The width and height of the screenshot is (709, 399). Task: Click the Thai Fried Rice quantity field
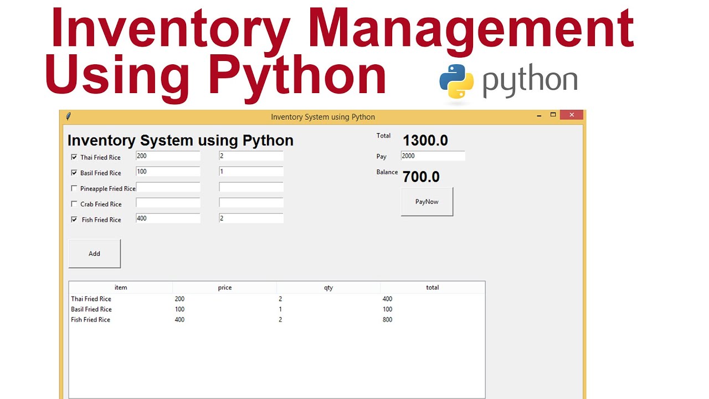[x=251, y=156]
